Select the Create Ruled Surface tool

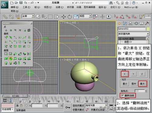click(x=15, y=59)
